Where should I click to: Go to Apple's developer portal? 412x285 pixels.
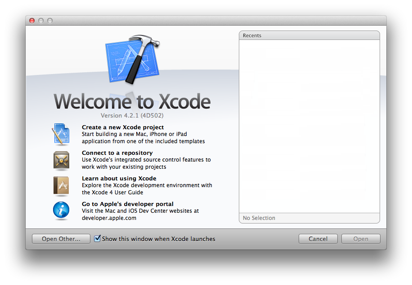(128, 204)
